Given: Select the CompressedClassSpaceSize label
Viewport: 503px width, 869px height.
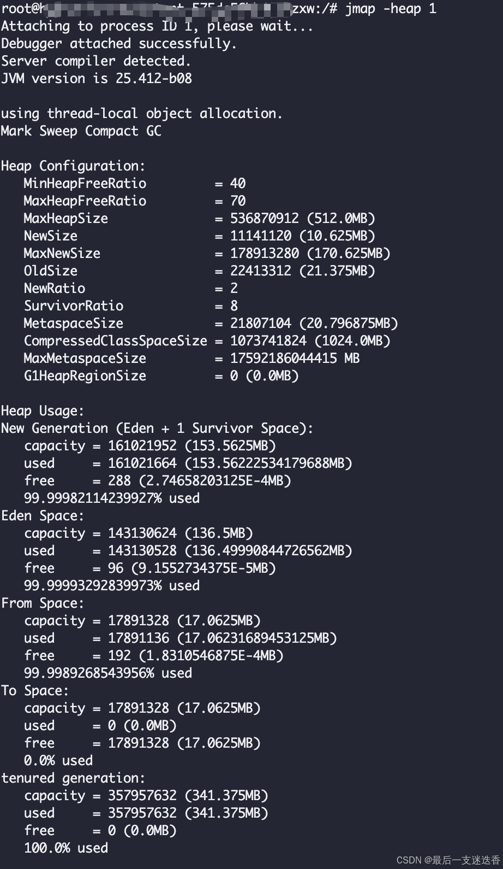Looking at the screenshot, I should pyautogui.click(x=116, y=341).
